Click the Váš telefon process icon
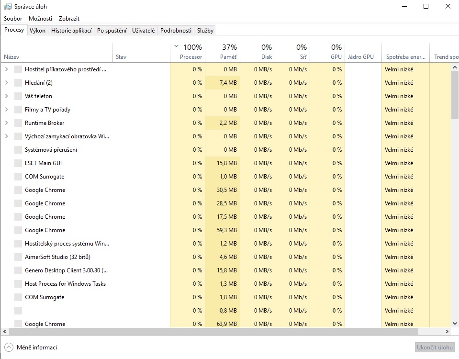This screenshot has height=359, width=459. [x=18, y=96]
